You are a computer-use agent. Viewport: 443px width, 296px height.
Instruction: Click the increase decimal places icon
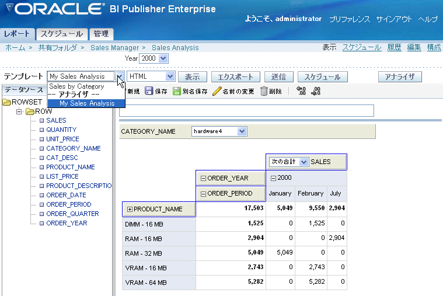[316, 91]
